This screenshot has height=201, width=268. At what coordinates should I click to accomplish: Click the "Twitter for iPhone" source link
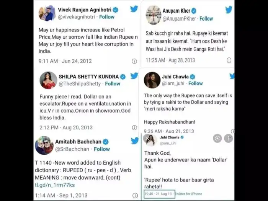point(190,194)
